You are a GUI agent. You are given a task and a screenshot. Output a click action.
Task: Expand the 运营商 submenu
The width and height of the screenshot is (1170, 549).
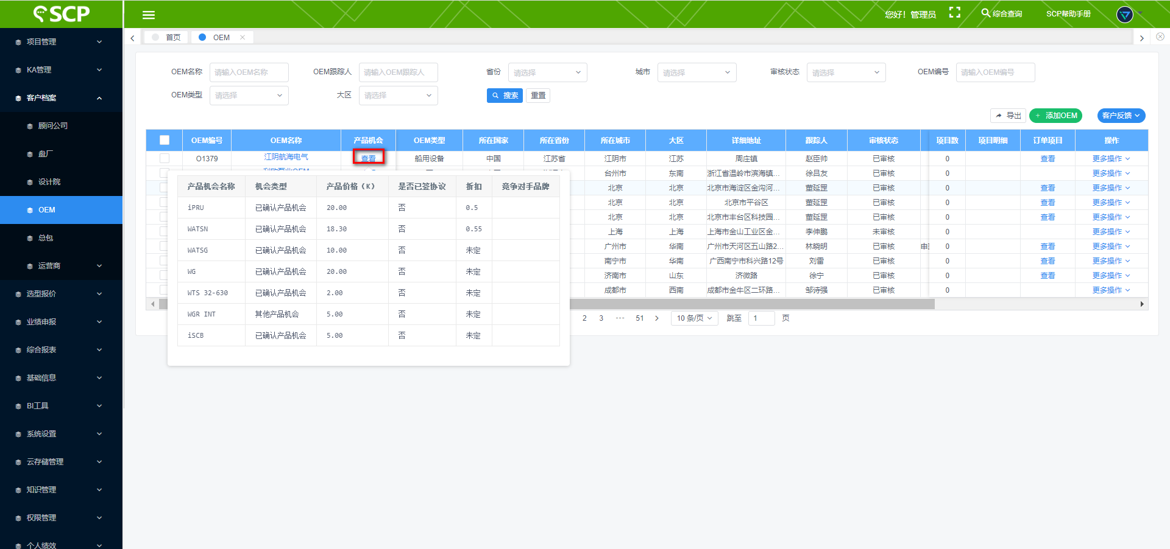click(x=61, y=266)
